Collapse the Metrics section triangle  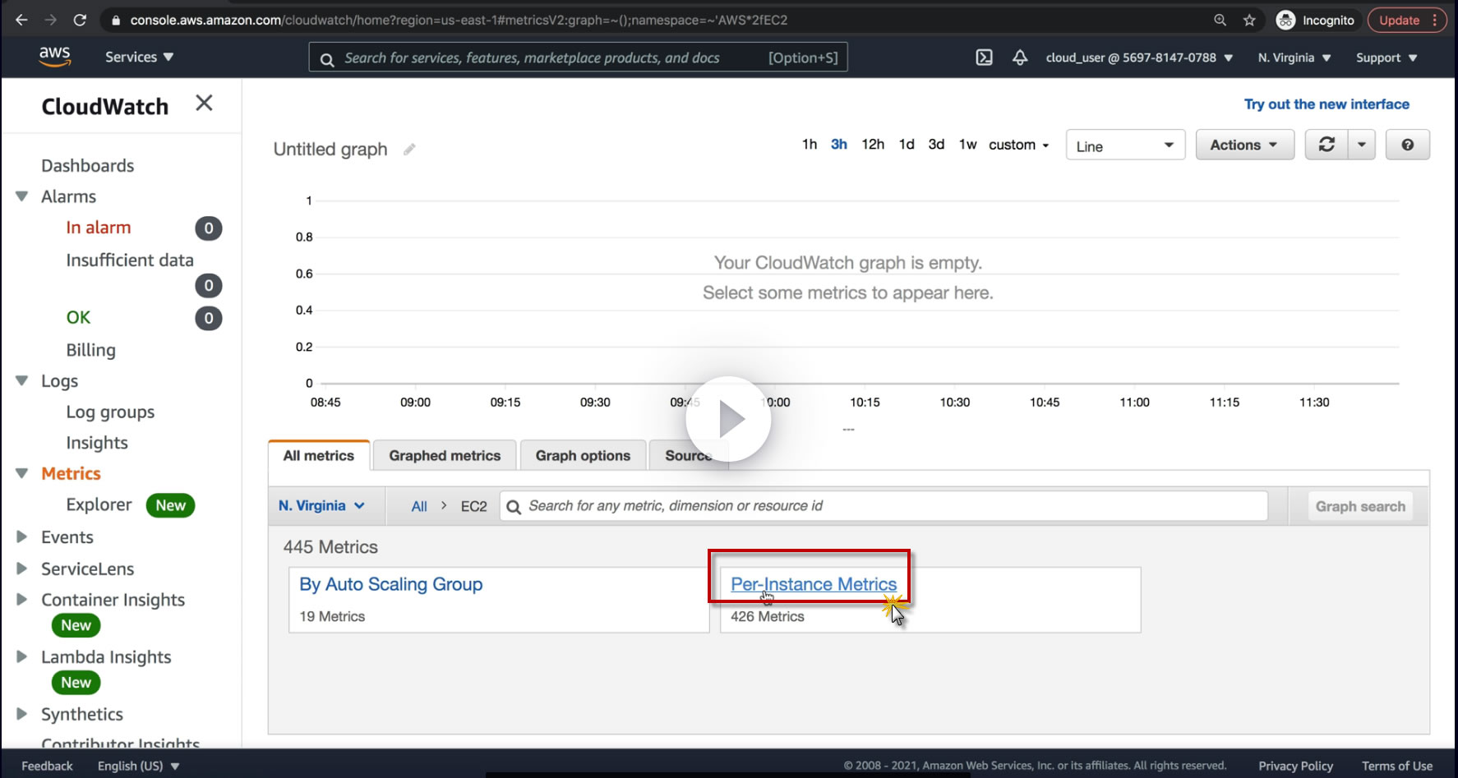click(21, 473)
